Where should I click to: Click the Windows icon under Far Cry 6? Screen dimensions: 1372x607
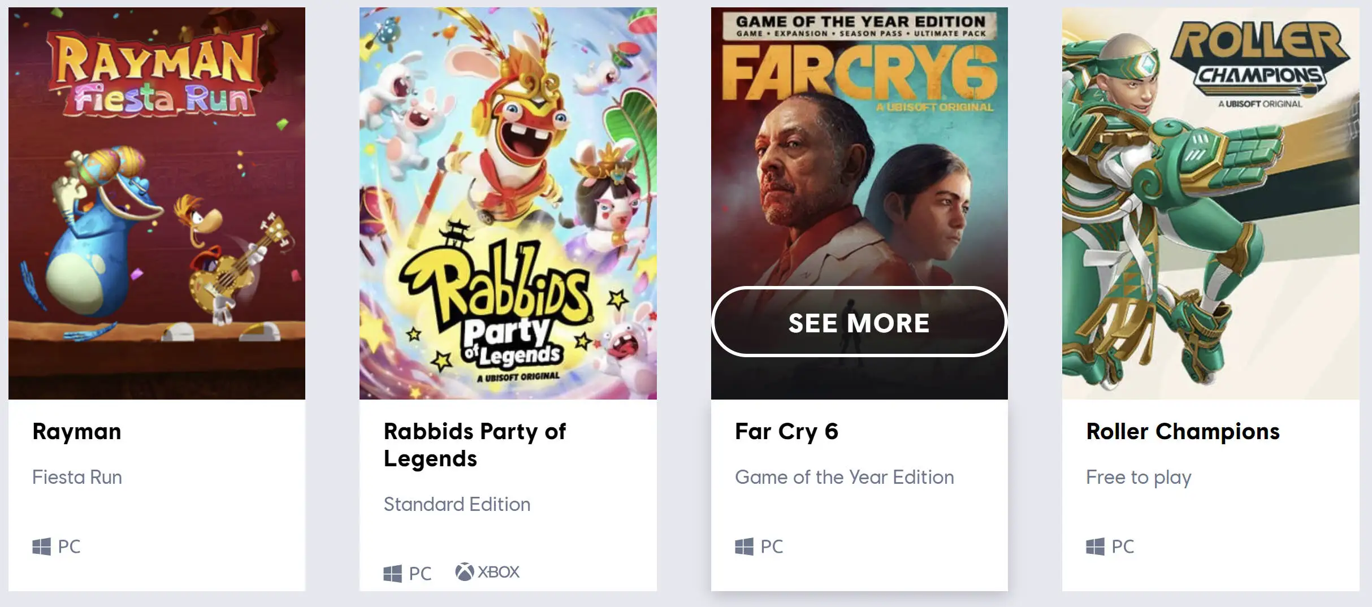click(x=744, y=547)
